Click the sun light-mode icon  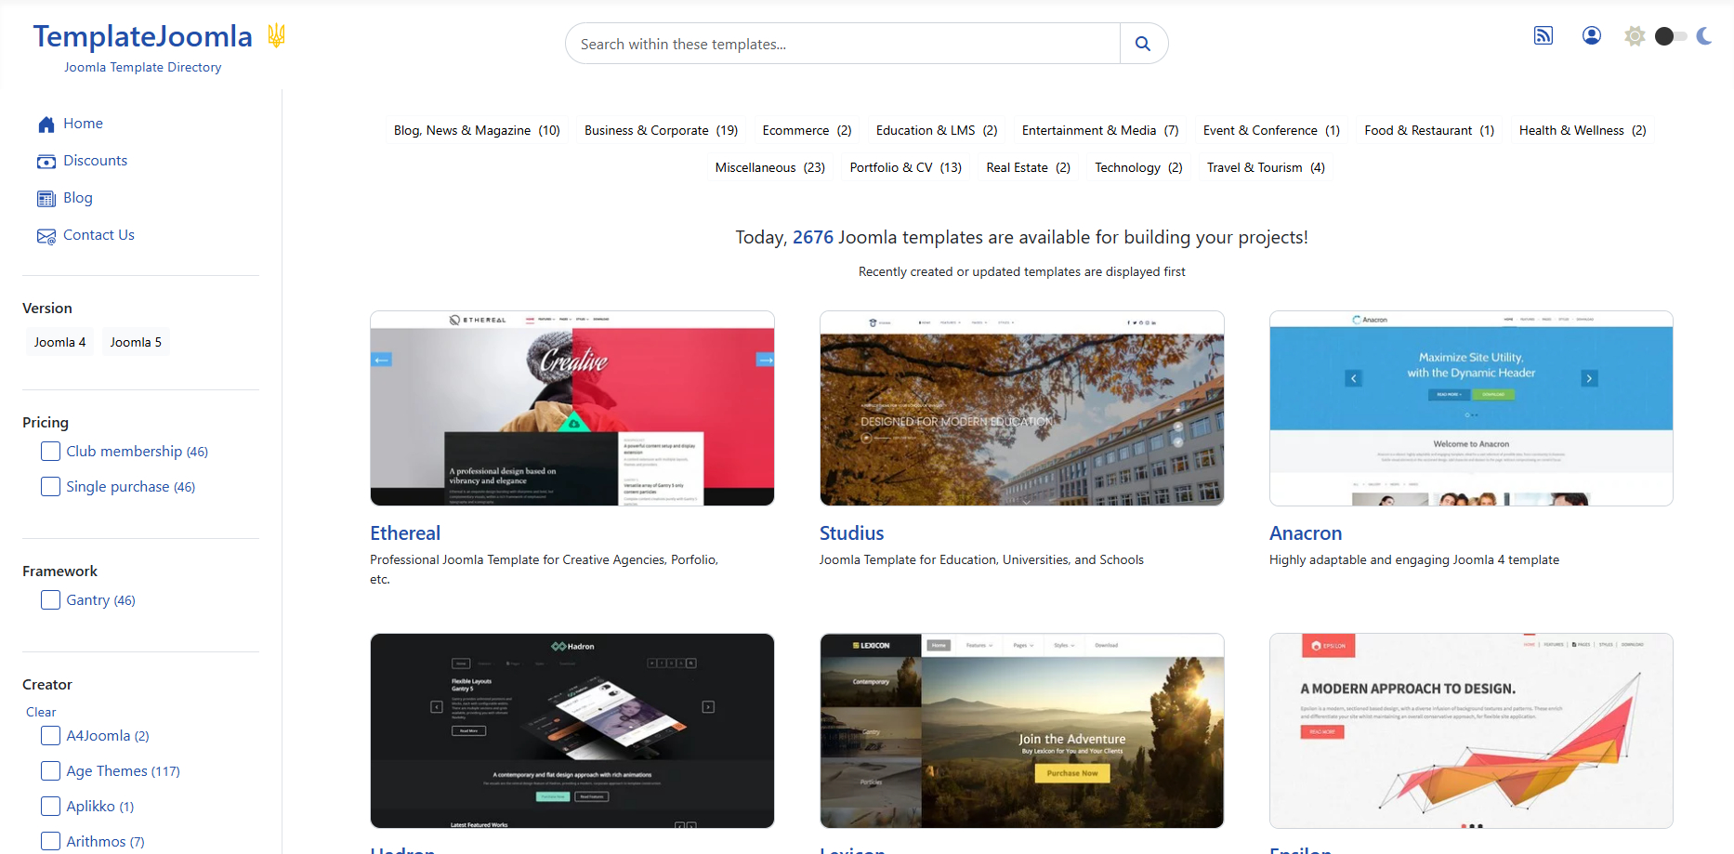pos(1635,36)
